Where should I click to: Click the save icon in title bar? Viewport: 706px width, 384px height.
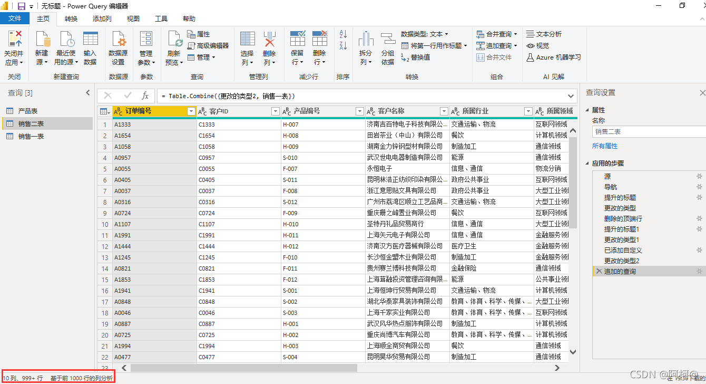22,6
